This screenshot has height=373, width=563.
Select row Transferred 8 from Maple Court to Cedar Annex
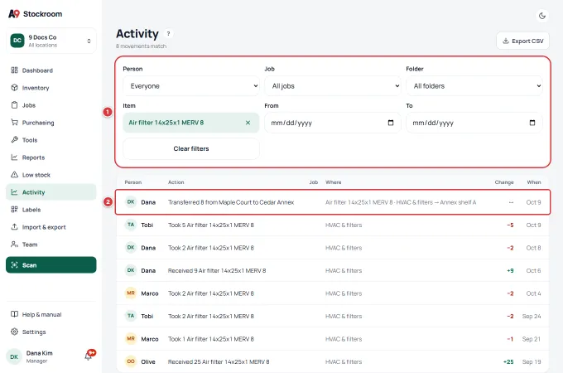[333, 202]
